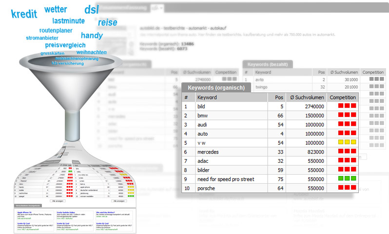
Task: Open the 'Gratis Sudoku Online' ad link
Action: [66, 213]
